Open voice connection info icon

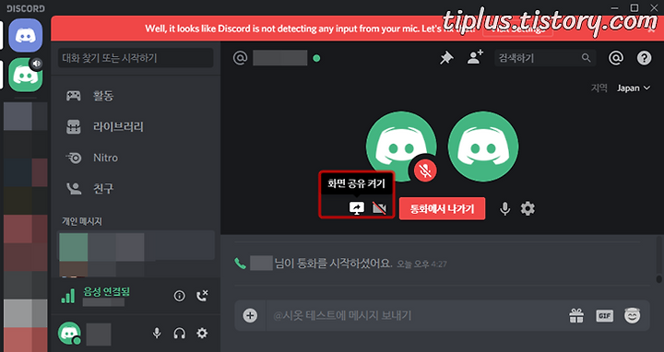pos(180,296)
